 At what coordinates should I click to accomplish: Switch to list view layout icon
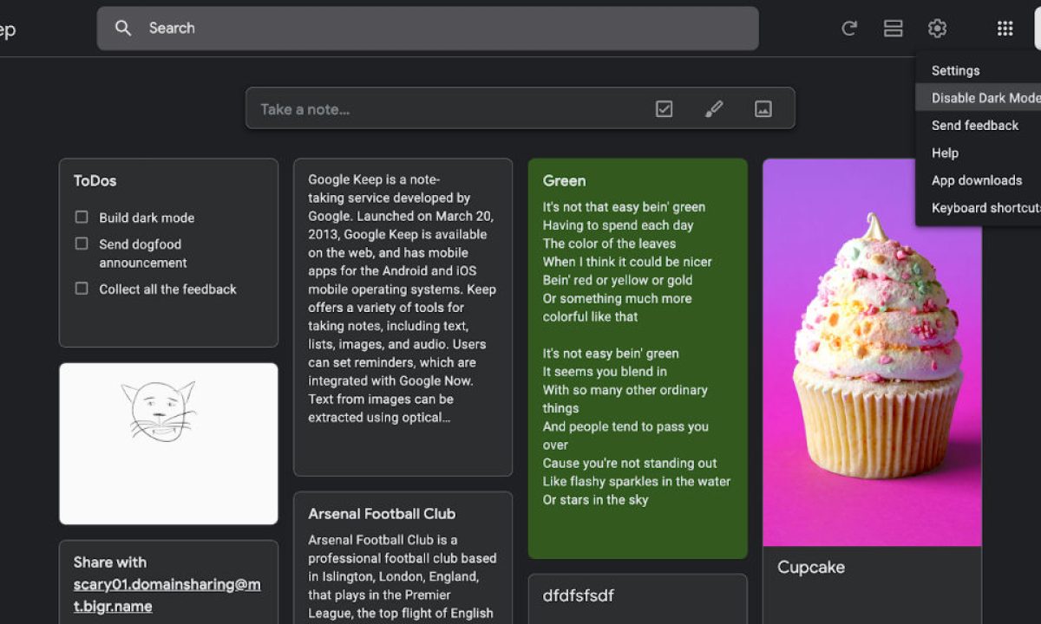(894, 29)
